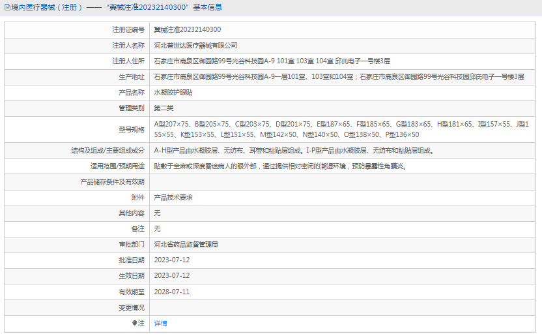Click the approving department 河北省药品监督管理局

186,244
